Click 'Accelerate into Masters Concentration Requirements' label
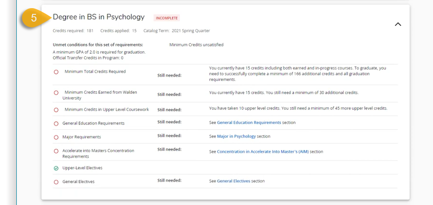433x205 pixels. (x=98, y=153)
